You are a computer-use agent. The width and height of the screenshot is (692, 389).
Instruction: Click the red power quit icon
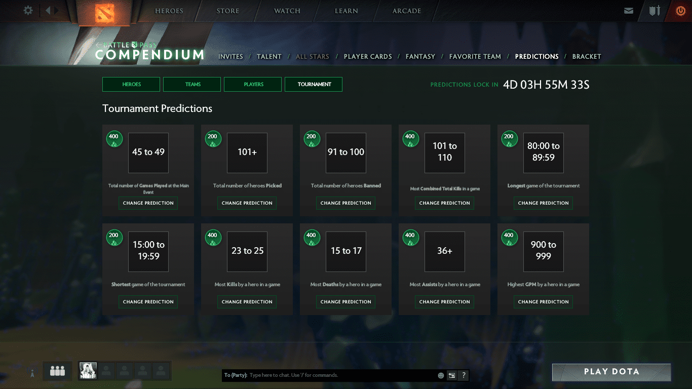click(x=680, y=11)
